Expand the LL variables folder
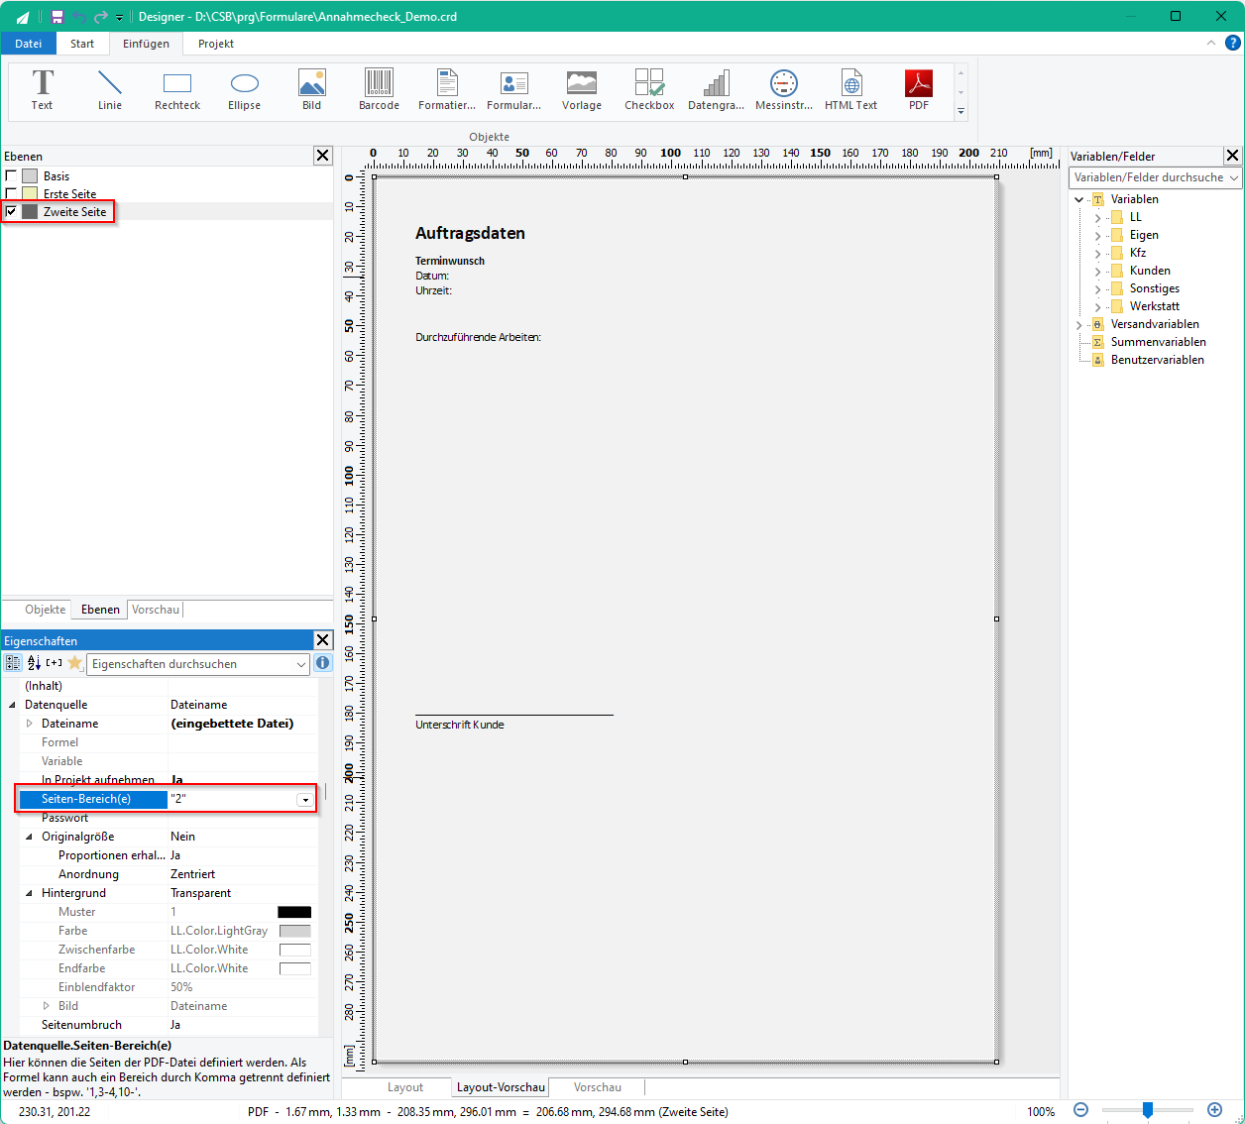This screenshot has width=1245, height=1124. [1097, 217]
